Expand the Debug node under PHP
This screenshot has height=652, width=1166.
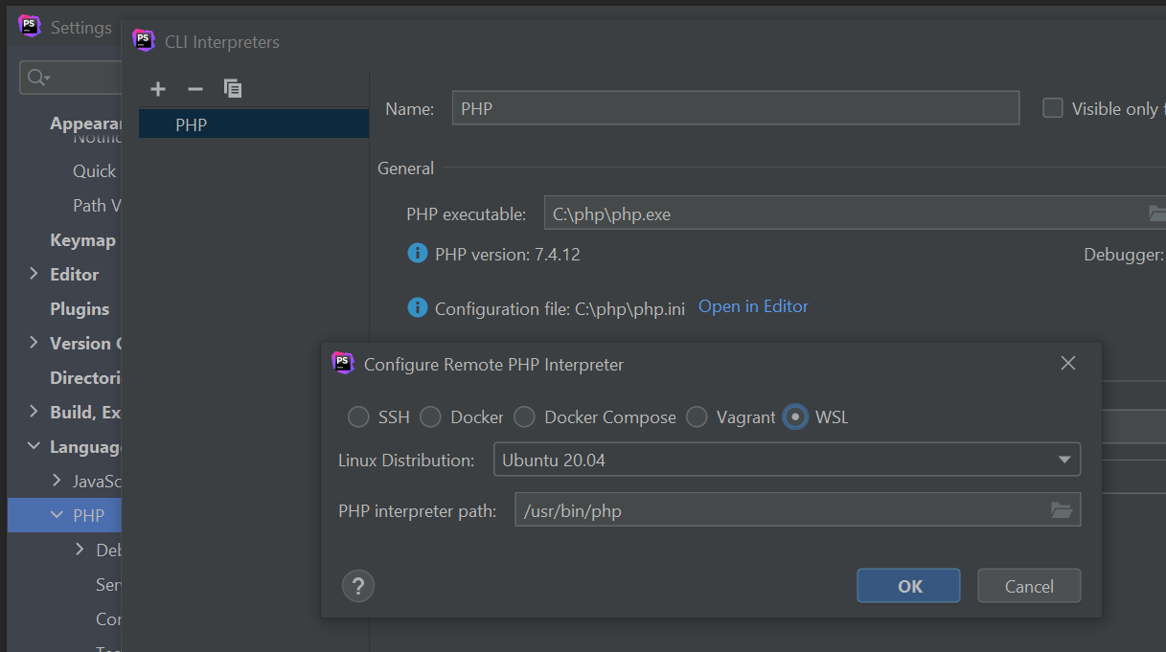[x=80, y=550]
